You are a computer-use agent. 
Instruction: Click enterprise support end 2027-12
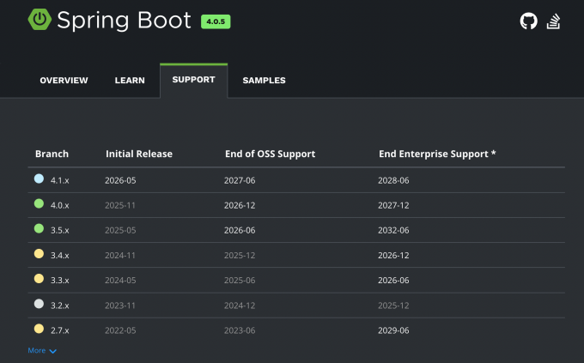tap(393, 205)
